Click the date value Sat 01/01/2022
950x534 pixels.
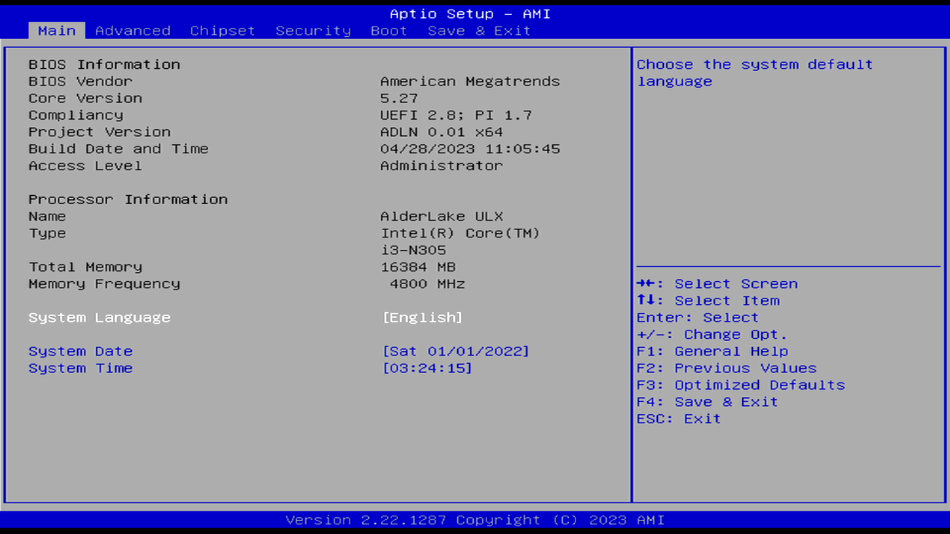pyautogui.click(x=455, y=351)
